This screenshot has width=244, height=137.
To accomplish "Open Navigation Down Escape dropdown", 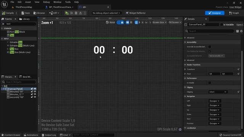I will [214, 115].
